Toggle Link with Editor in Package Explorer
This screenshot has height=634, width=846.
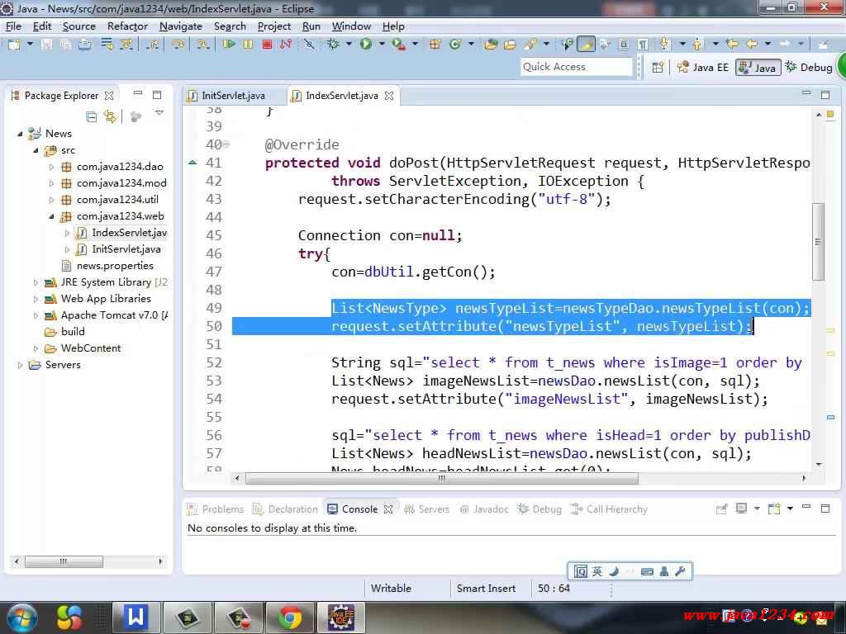(110, 116)
